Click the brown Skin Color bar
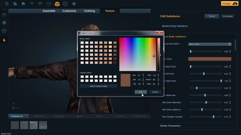 [x=210, y=59]
